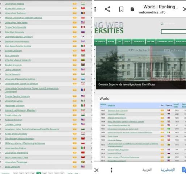Click Mexico flag in Universidad de Colima row

(x=83, y=148)
